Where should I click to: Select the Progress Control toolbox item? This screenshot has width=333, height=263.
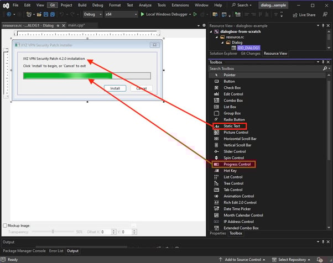237,164
